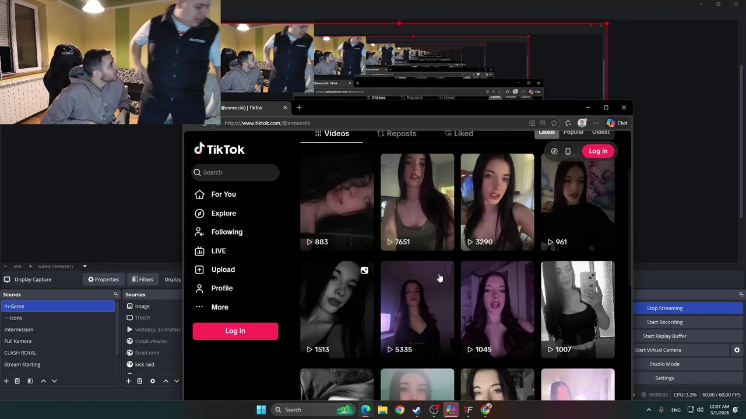Viewport: 746px width, 419px height.
Task: Click Start Recording in OBS
Action: [664, 322]
